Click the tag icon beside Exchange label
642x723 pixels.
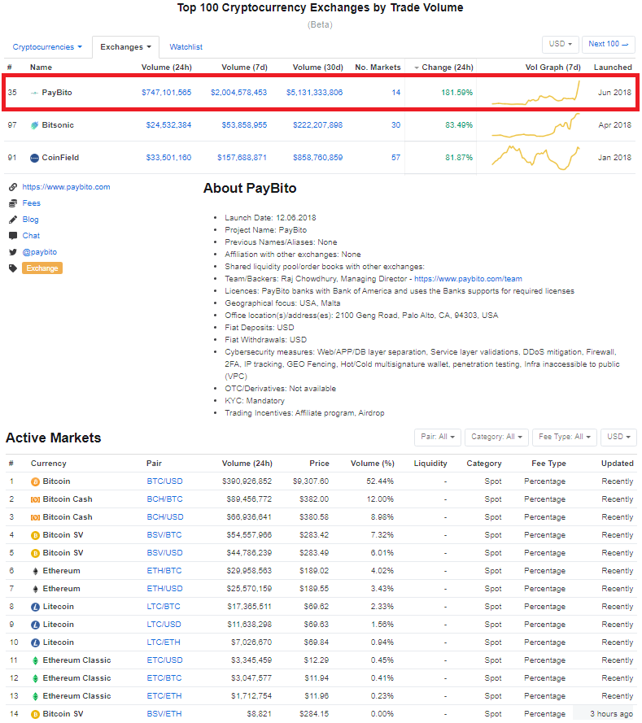pos(13,268)
